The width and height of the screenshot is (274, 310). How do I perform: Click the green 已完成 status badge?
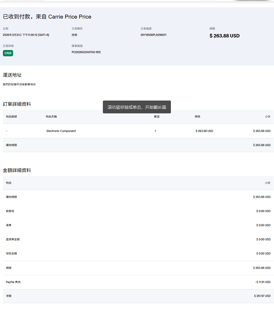pos(8,53)
